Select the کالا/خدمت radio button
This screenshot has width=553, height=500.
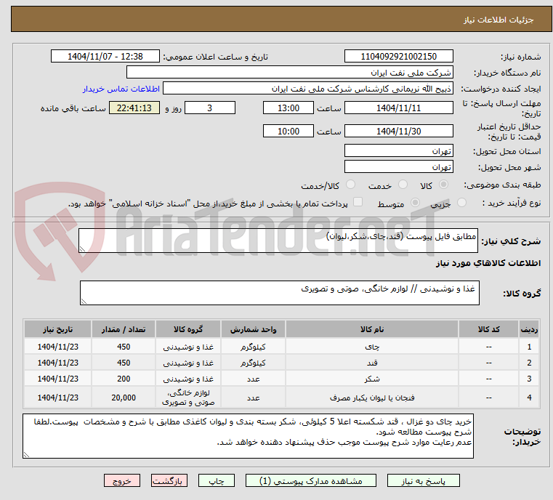pyautogui.click(x=350, y=185)
